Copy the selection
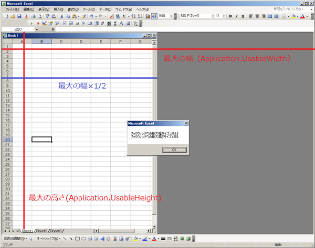The image size is (315, 248). pyautogui.click(x=68, y=16)
